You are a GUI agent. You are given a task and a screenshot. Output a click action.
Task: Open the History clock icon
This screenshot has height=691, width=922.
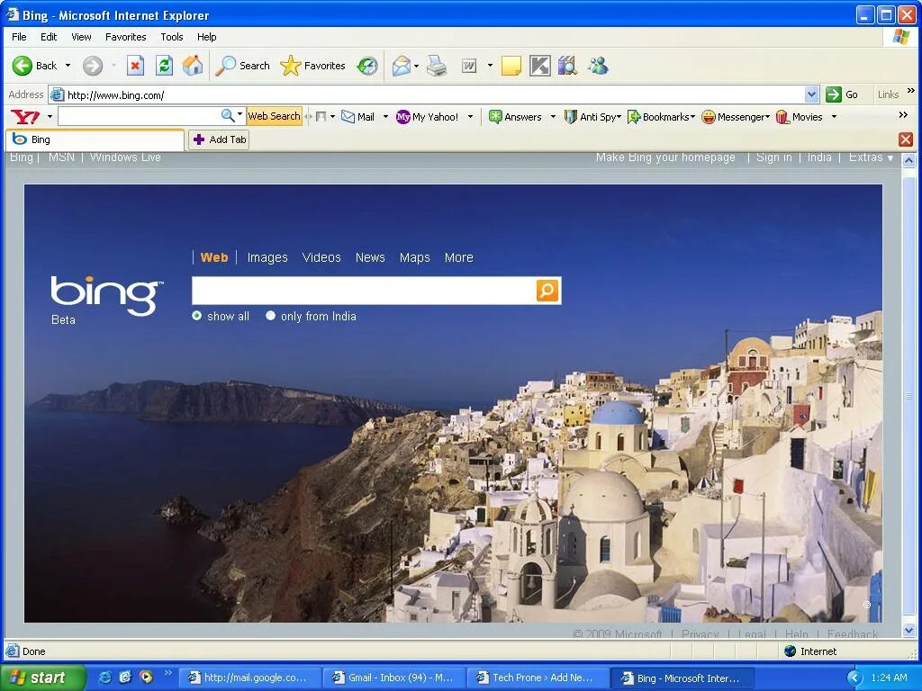click(x=367, y=66)
